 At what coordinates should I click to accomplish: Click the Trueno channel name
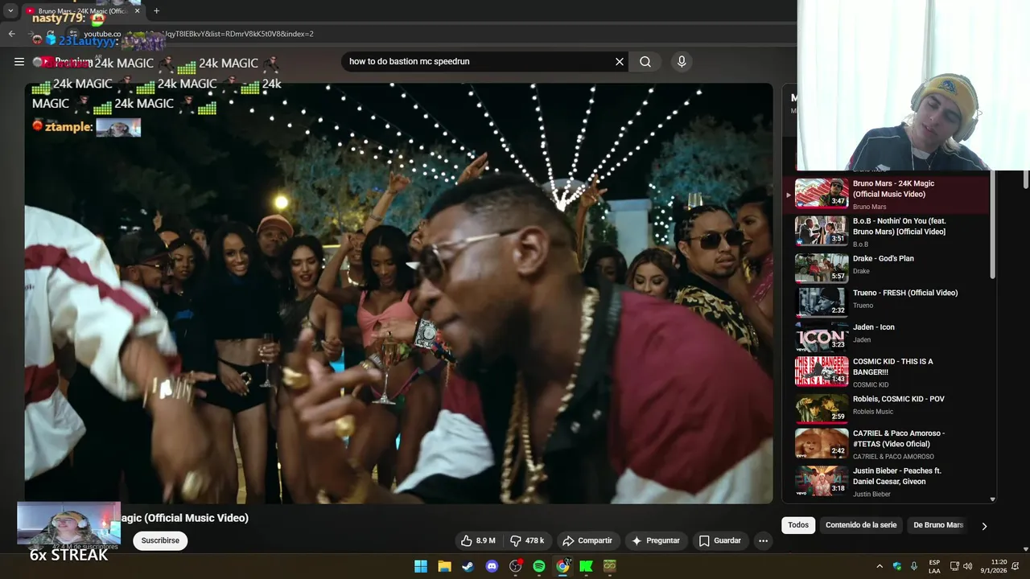863,306
